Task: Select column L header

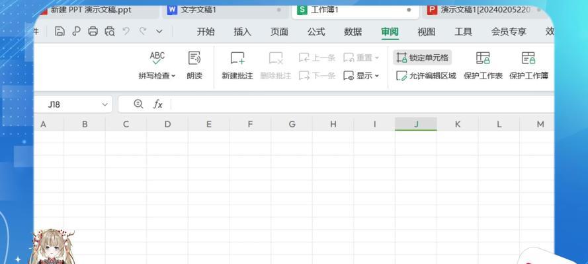Action: (499, 124)
